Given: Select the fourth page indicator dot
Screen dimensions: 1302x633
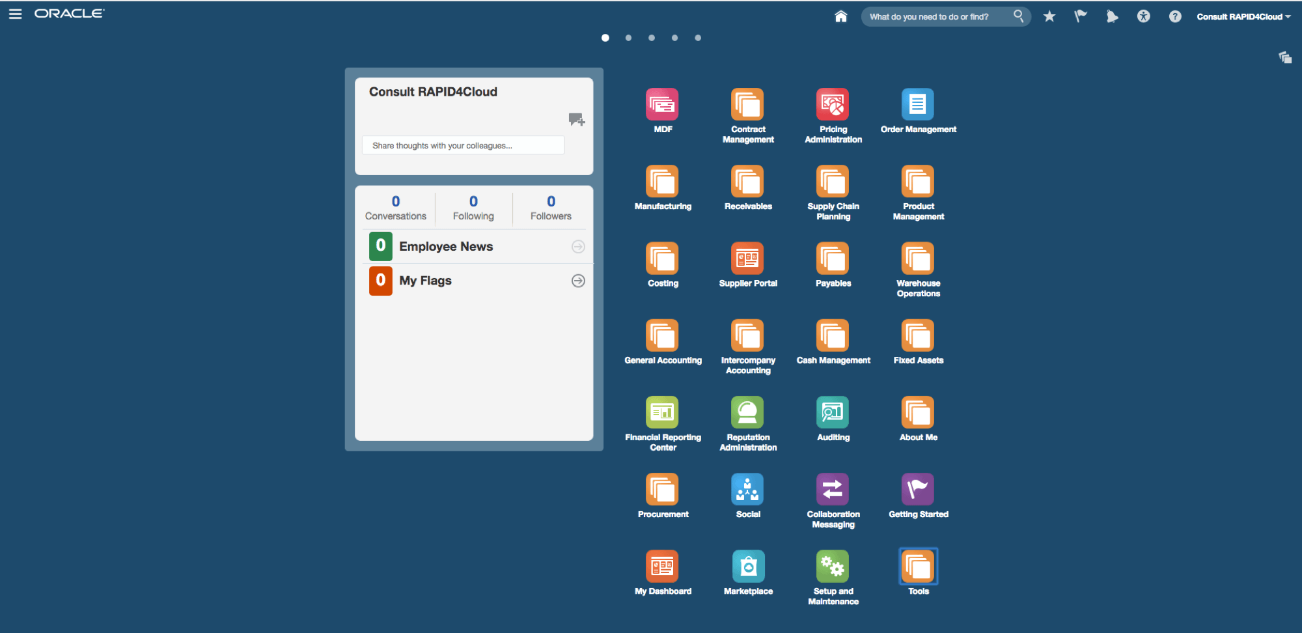Looking at the screenshot, I should [x=675, y=38].
